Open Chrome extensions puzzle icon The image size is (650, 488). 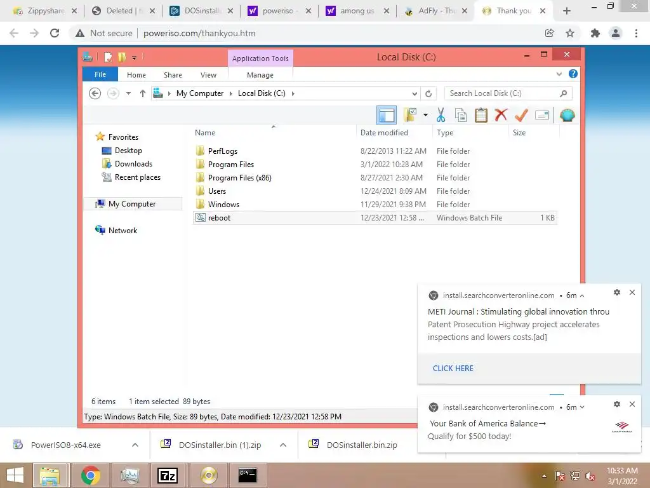[x=595, y=33]
